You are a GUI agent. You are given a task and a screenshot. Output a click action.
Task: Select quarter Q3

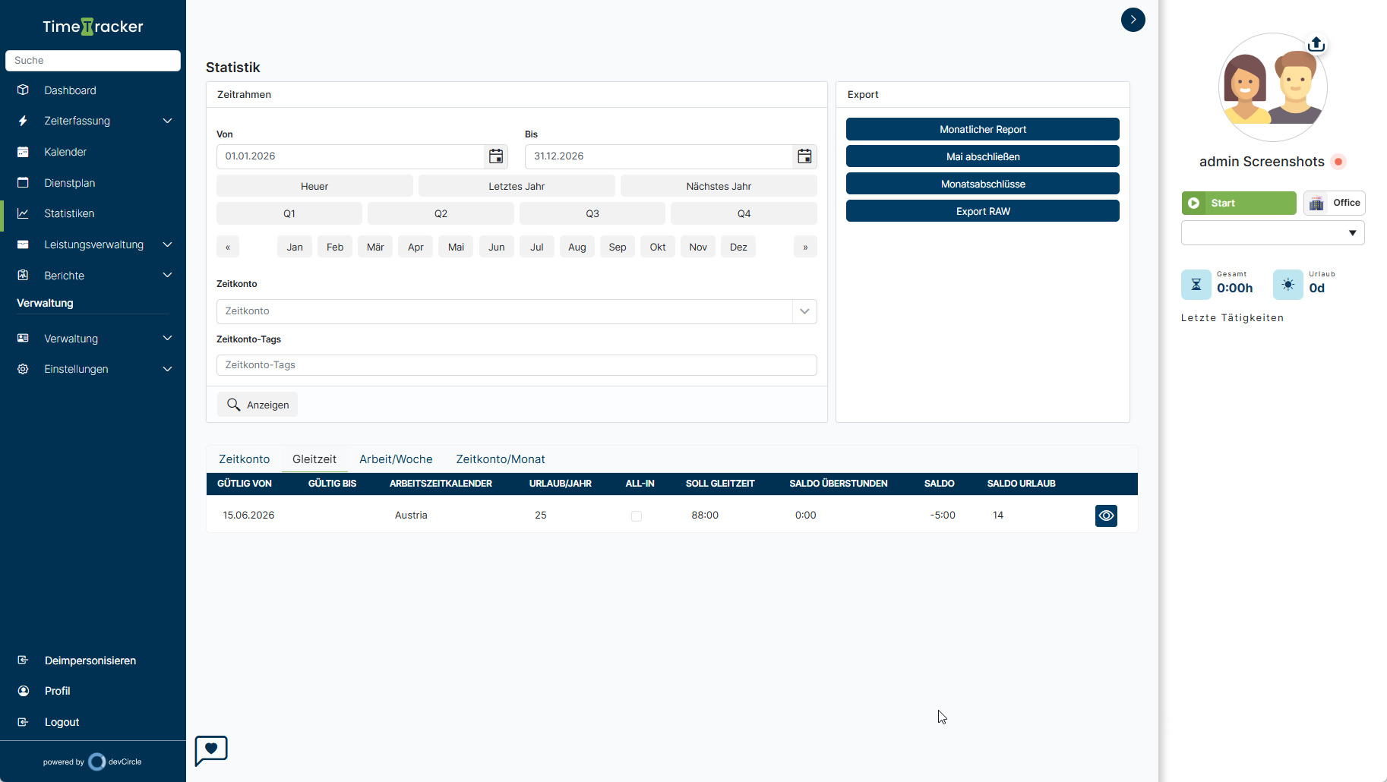(x=592, y=213)
